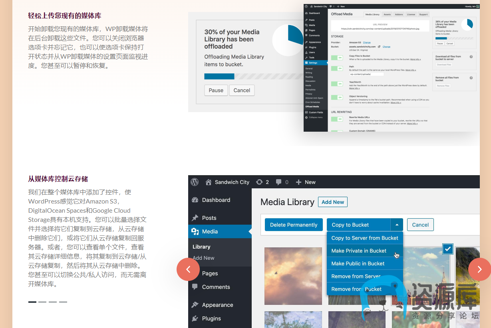This screenshot has width=491, height=328.
Task: Open Appearance in the sidebar menu
Action: [217, 305]
